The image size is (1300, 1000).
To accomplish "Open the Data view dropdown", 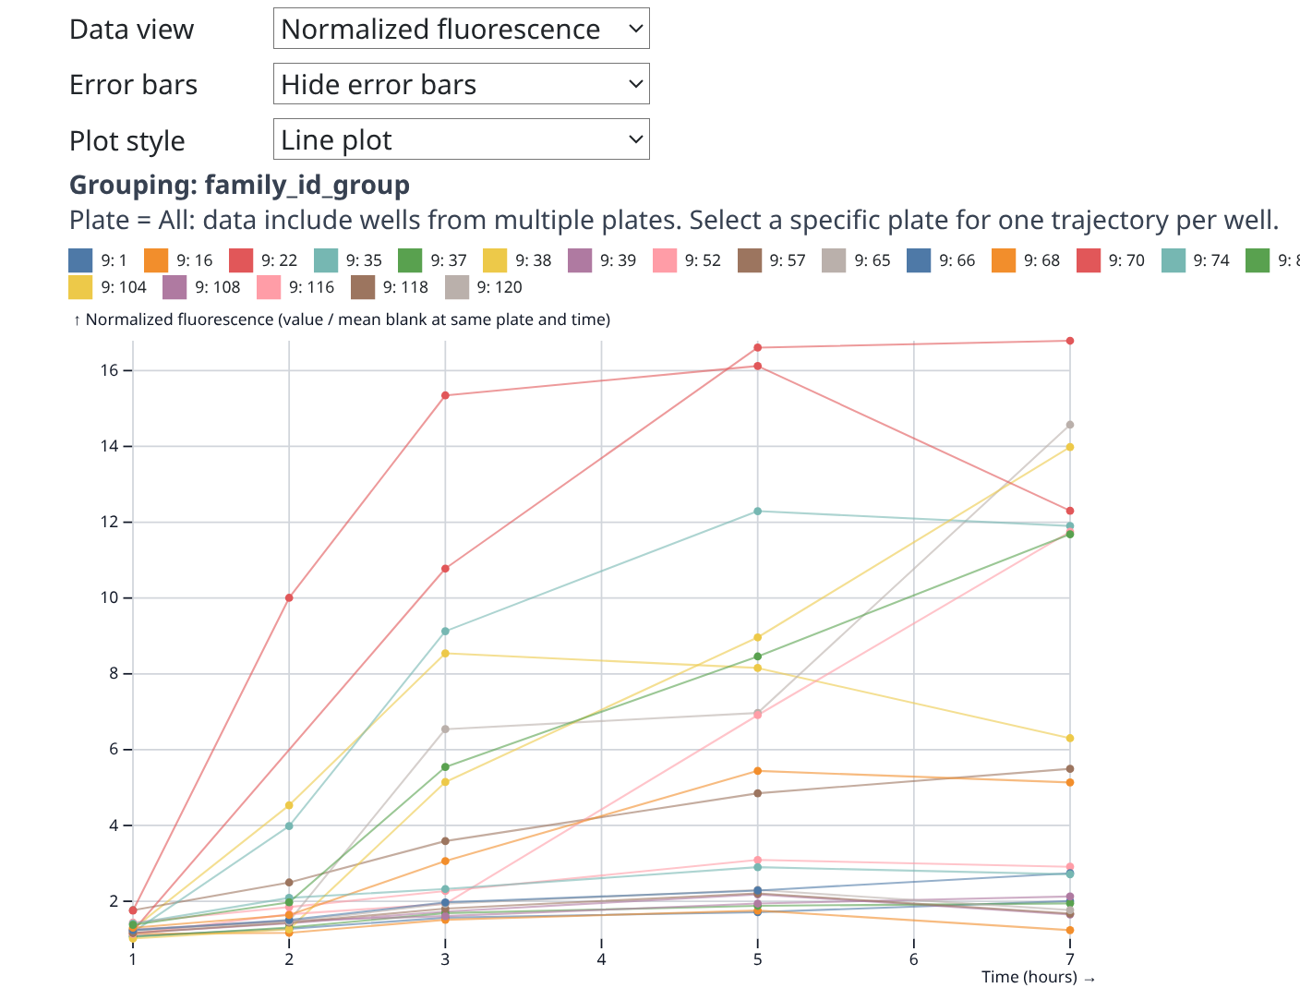I will [461, 29].
